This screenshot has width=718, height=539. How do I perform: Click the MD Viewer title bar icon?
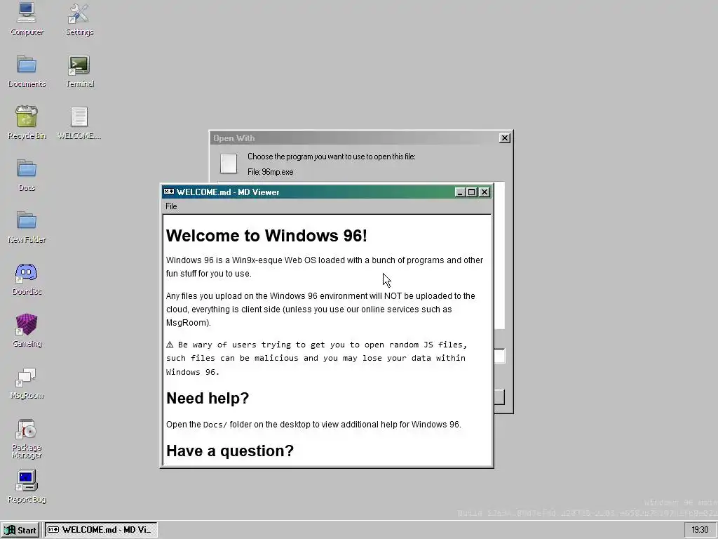(x=169, y=192)
